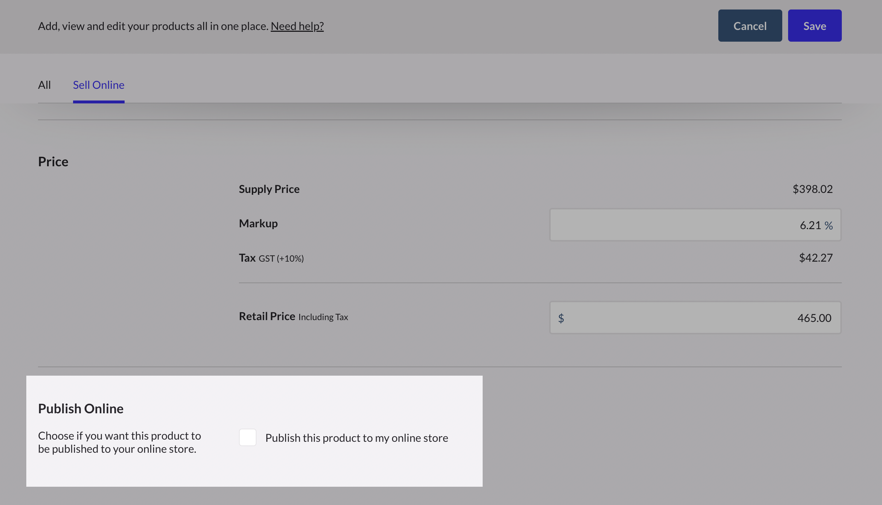
Task: Click the $398.02 supply price value
Action: point(812,189)
